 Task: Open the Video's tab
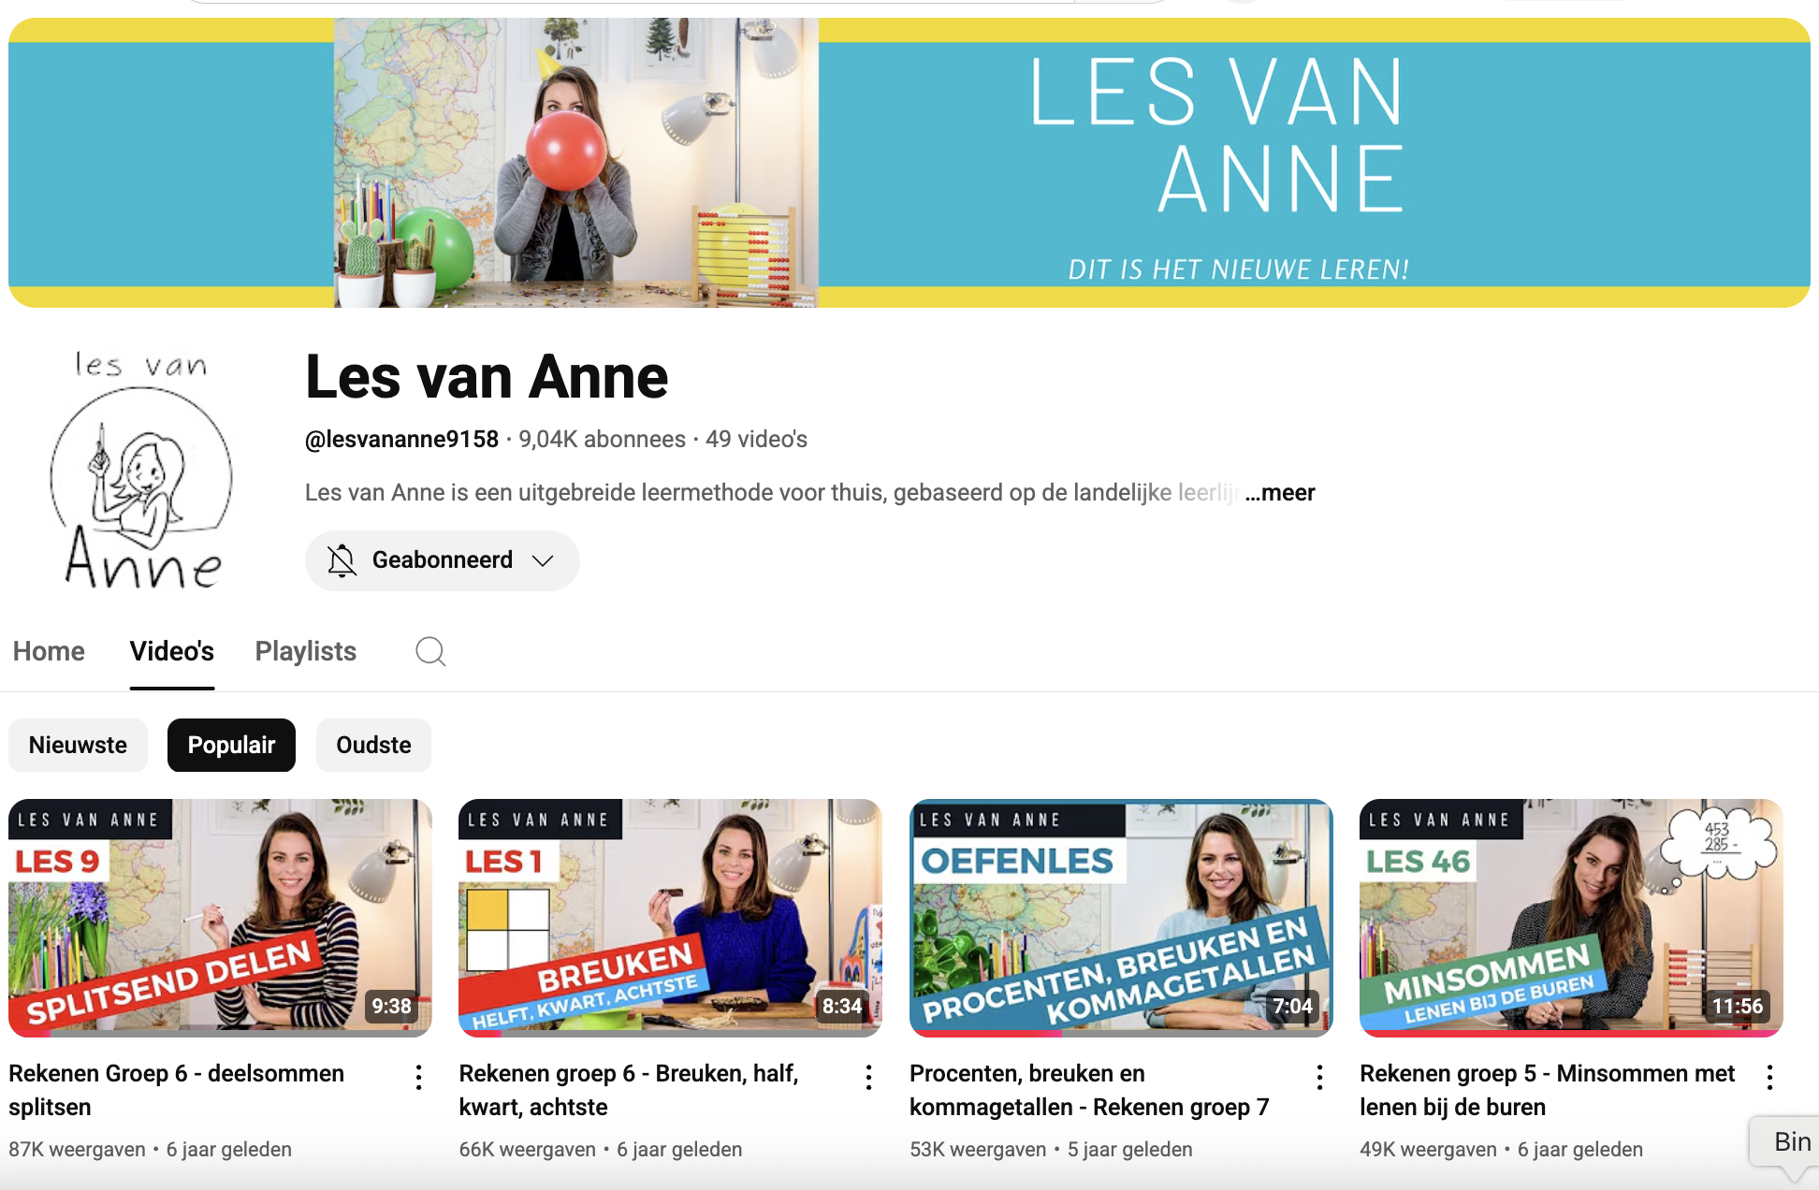coord(172,651)
